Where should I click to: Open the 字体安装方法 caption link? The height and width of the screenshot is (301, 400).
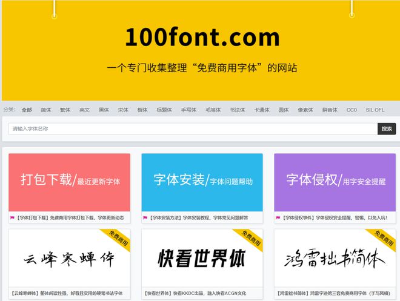[198, 217]
